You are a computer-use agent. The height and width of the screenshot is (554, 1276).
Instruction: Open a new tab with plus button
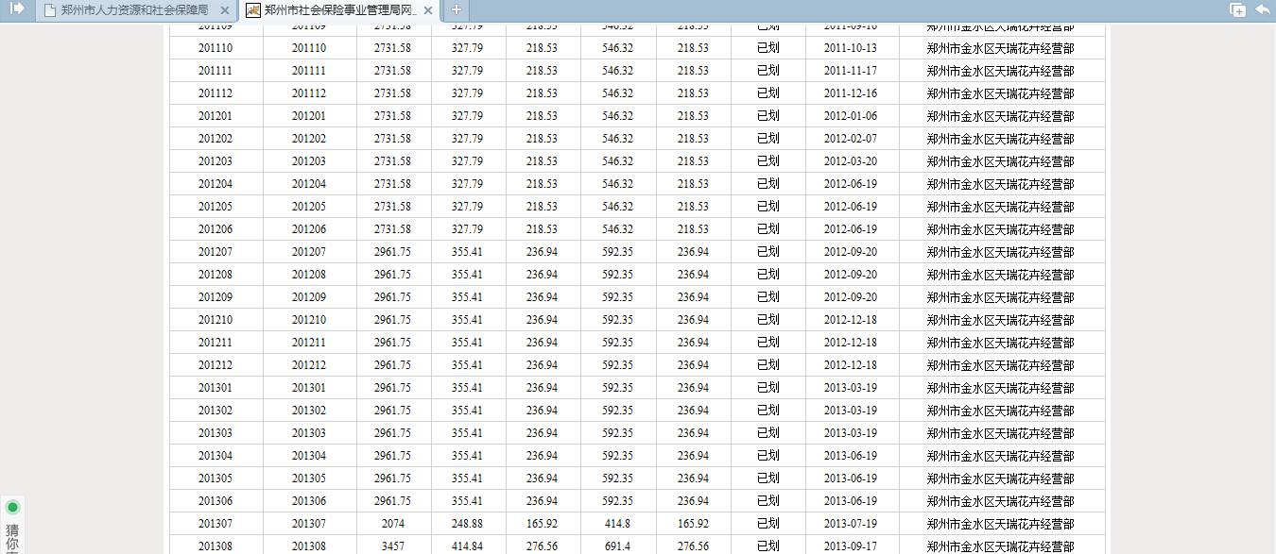click(x=456, y=10)
